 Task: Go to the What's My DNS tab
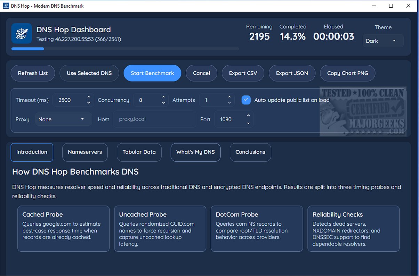(x=195, y=152)
